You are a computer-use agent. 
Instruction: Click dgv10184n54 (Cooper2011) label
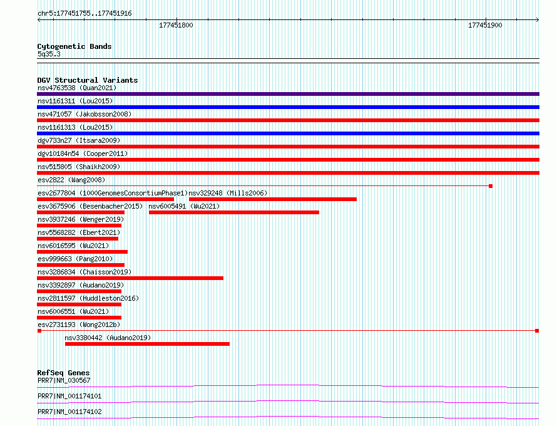click(83, 153)
